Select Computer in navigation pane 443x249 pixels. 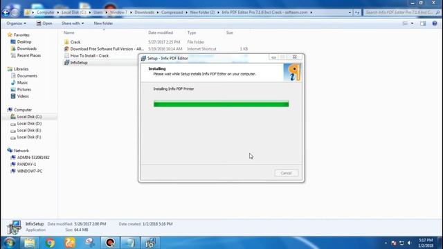pyautogui.click(x=23, y=110)
